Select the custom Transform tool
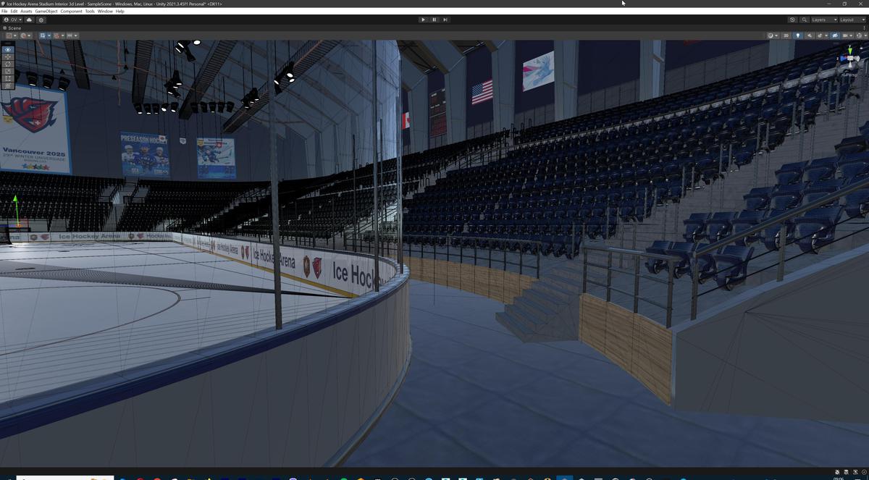 coord(7,85)
